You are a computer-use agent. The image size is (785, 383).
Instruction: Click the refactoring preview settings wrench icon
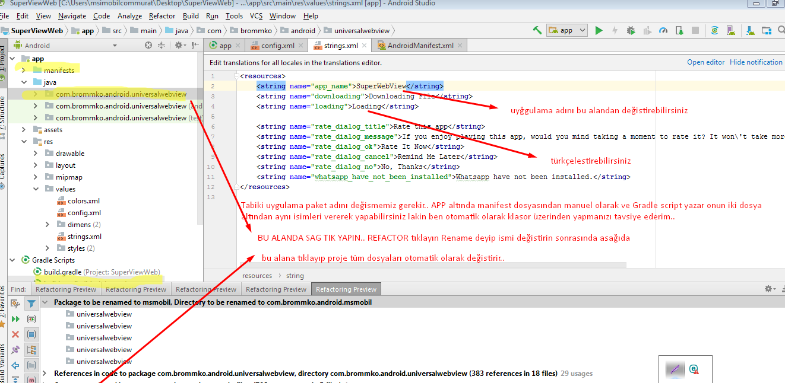tap(16, 303)
